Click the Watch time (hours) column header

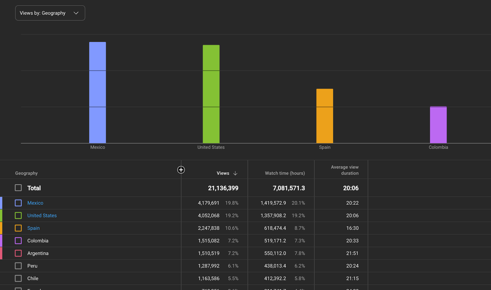coord(285,173)
